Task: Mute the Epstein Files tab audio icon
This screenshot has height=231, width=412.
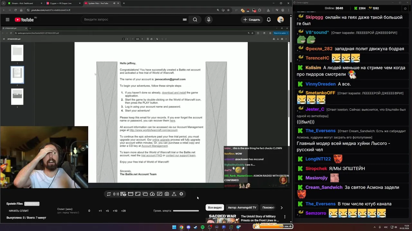Action: [x=114, y=3]
